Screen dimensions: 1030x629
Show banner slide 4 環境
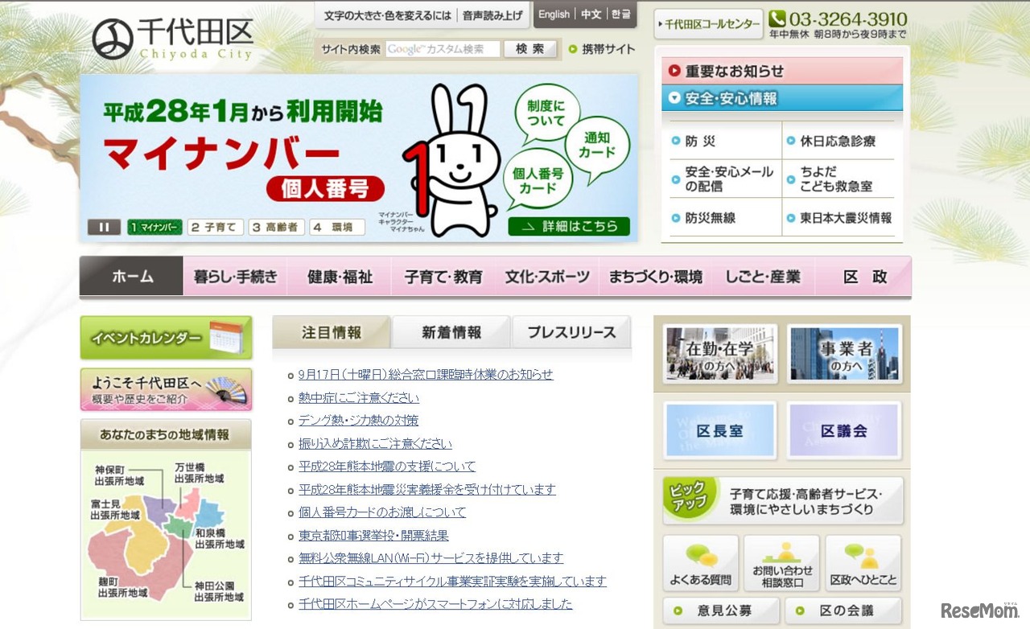pos(337,227)
